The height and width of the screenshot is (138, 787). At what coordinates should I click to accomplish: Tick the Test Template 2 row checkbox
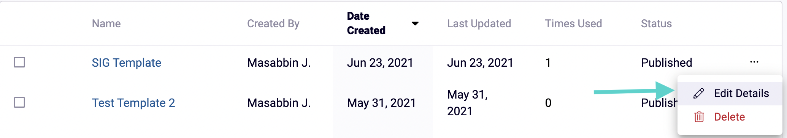[19, 102]
